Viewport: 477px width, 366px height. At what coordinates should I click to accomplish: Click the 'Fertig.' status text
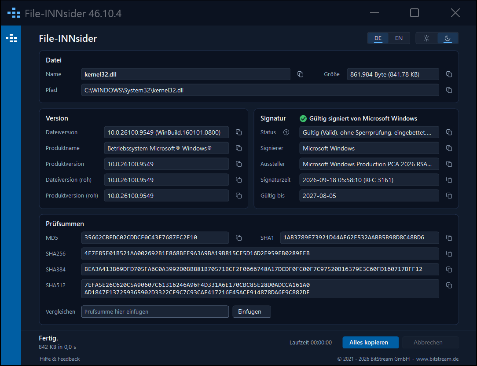48,338
